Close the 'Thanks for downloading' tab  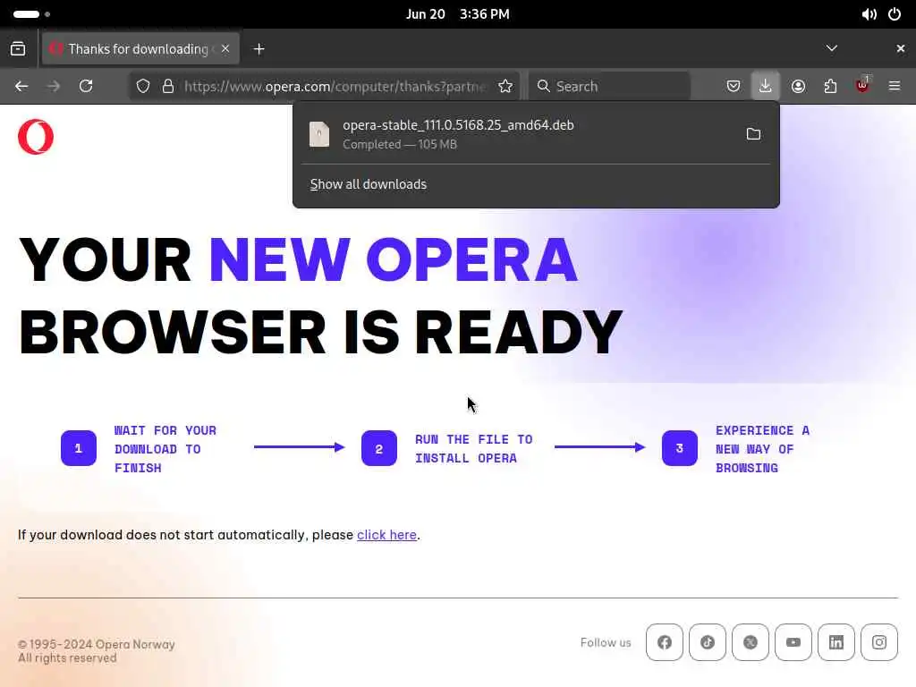tap(225, 48)
